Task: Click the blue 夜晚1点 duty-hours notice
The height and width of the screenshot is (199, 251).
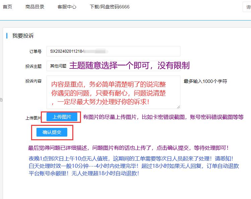Action: [131, 158]
